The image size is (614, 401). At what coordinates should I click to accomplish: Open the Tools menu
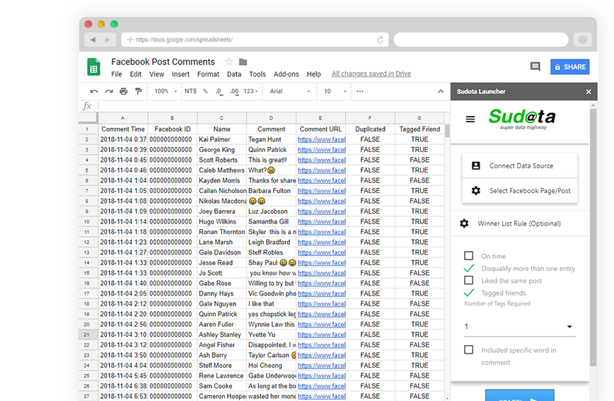[257, 74]
